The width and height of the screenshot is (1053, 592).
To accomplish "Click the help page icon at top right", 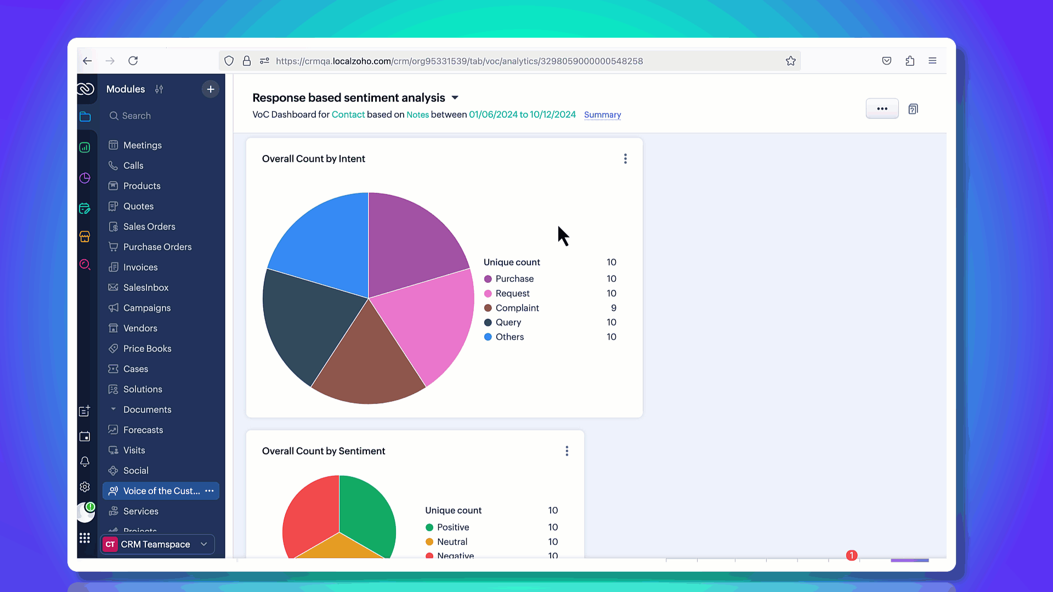I will pos(913,109).
